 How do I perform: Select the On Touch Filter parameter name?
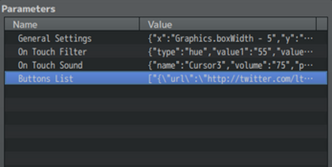coord(52,52)
